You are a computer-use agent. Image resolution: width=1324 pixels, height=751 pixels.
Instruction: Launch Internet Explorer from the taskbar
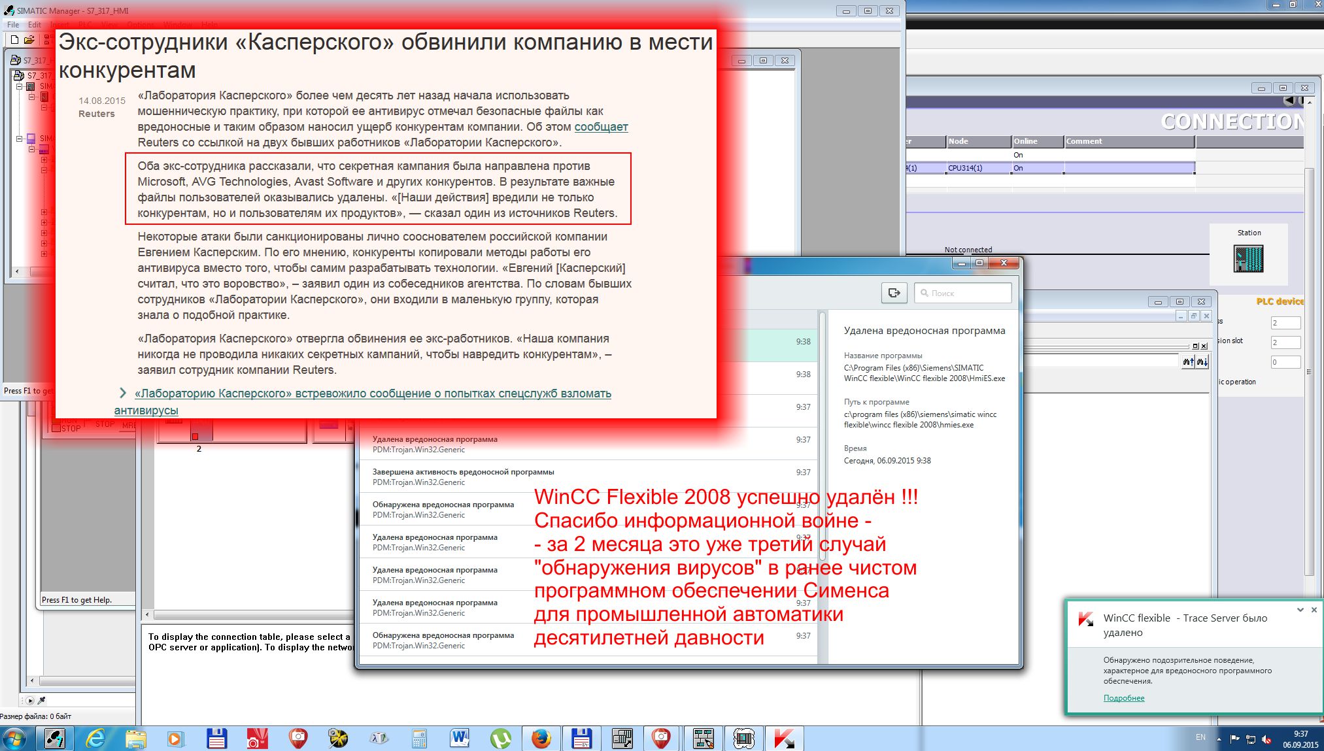point(95,739)
